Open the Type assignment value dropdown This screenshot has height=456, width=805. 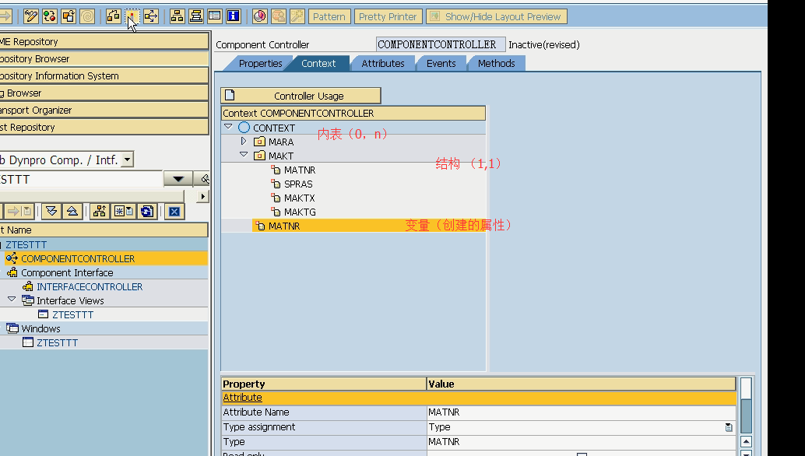coord(729,427)
